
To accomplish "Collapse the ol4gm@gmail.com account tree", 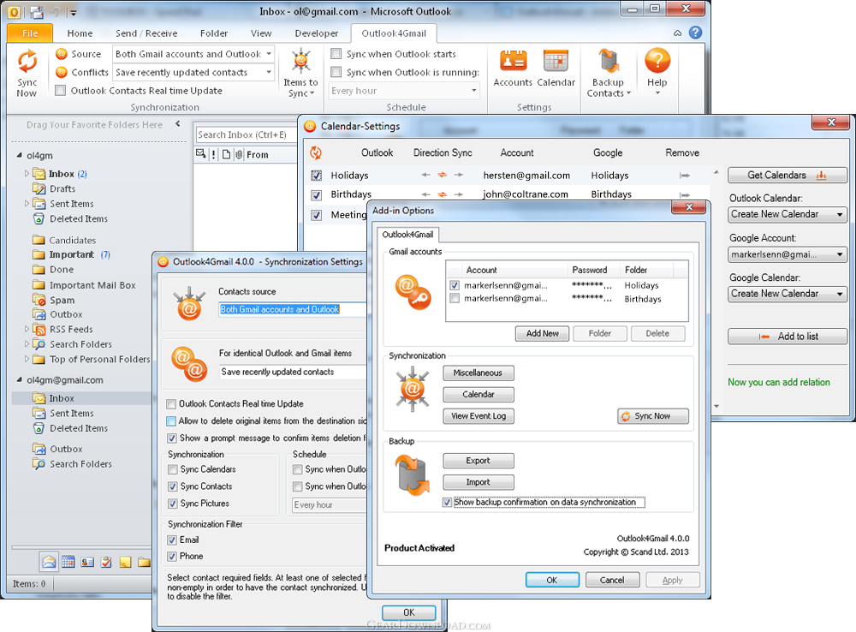I will pyautogui.click(x=19, y=379).
